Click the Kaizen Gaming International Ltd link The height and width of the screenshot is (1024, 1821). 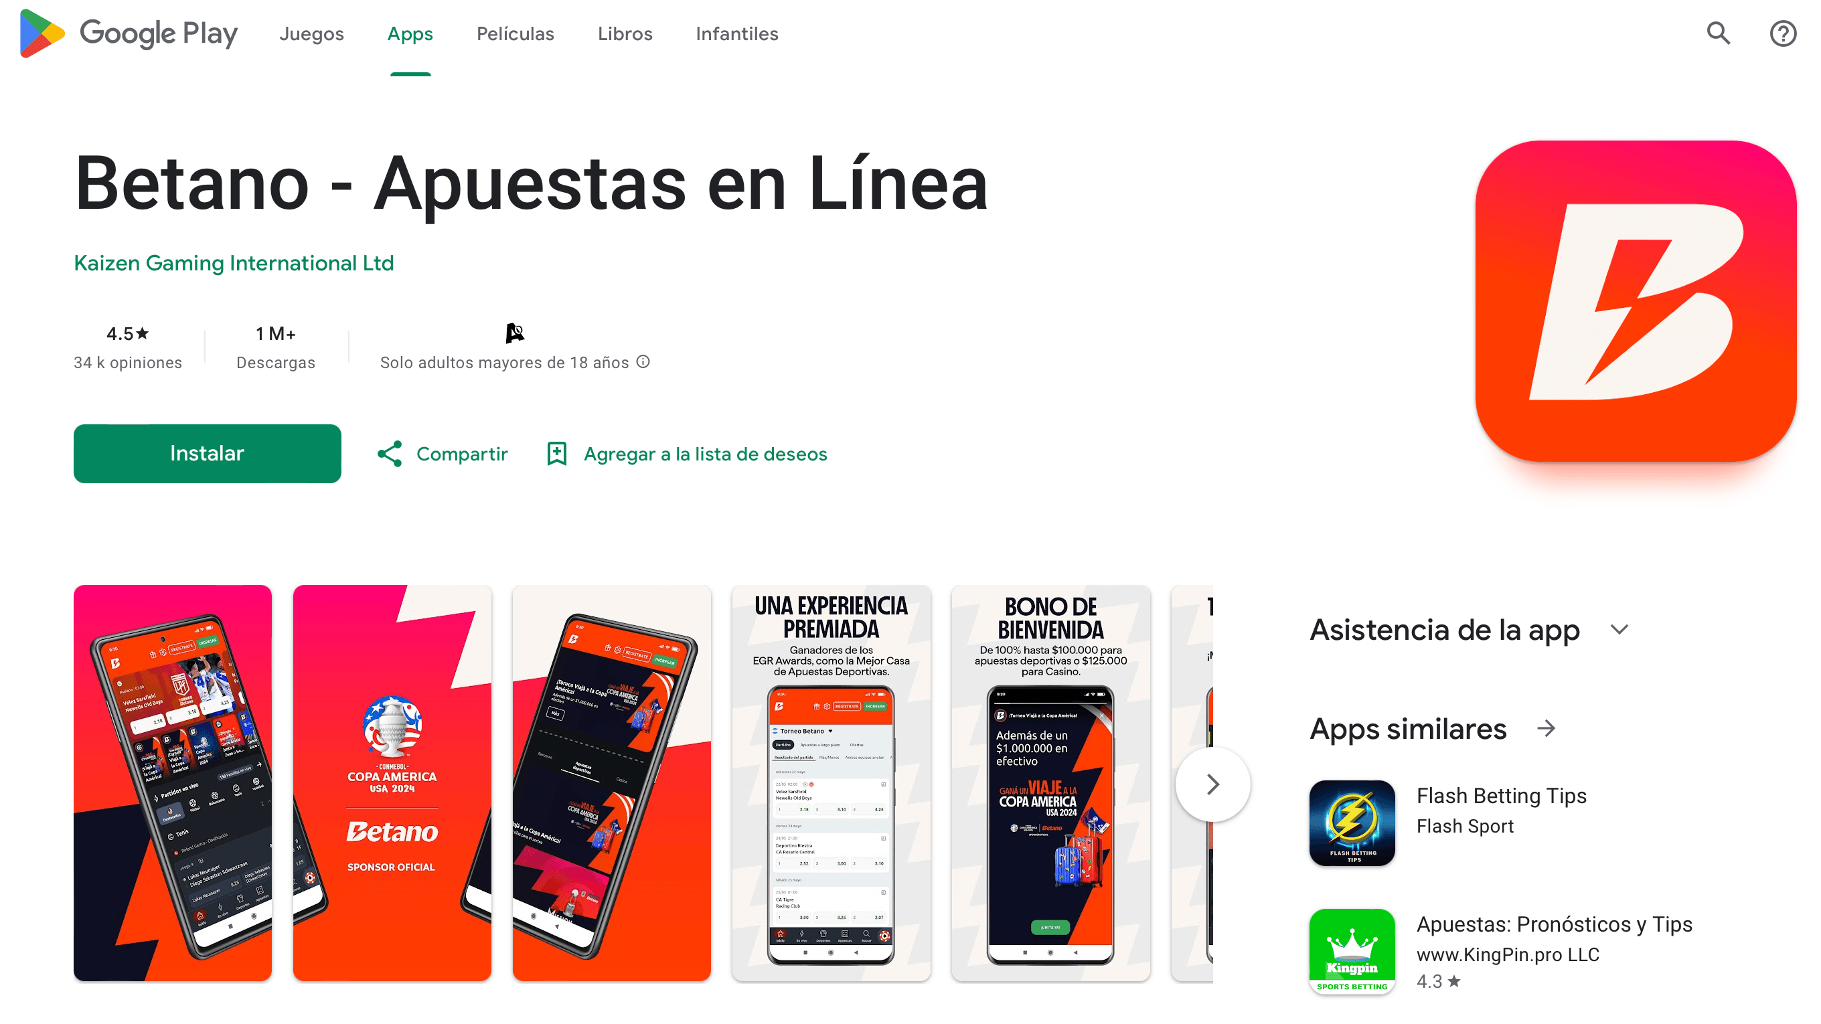click(x=234, y=262)
